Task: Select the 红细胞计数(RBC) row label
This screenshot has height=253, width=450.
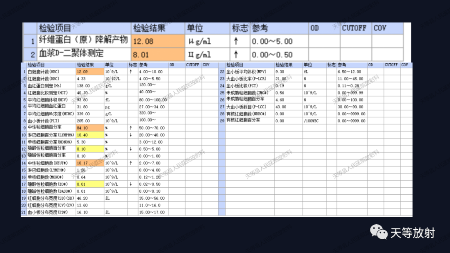Action: click(x=43, y=79)
